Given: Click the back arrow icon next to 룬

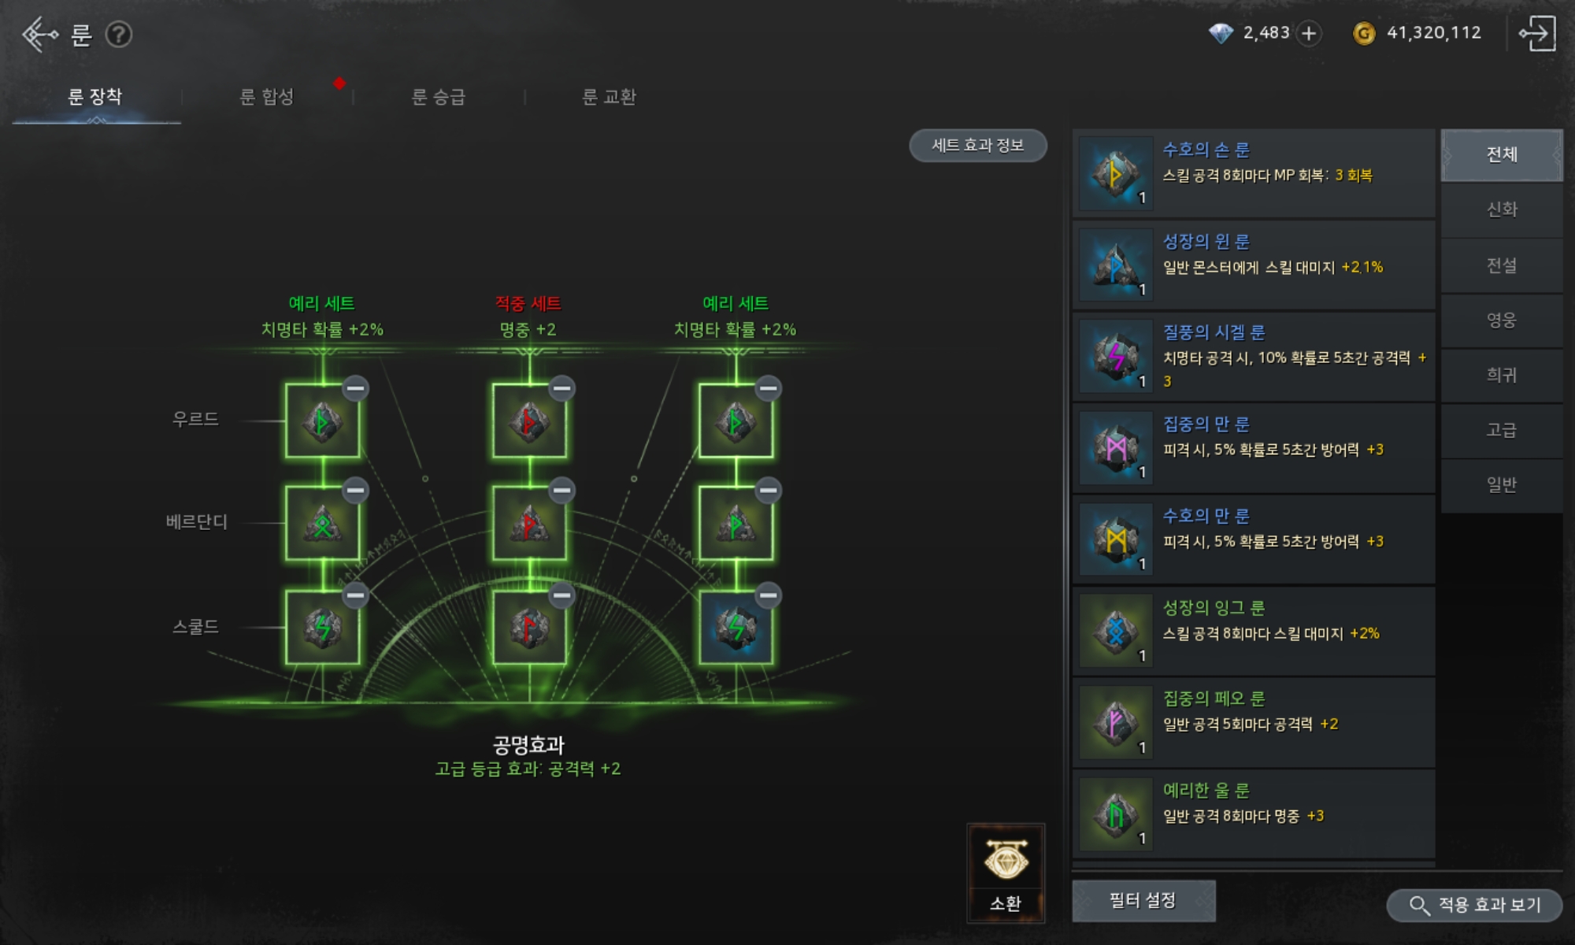Looking at the screenshot, I should pos(39,35).
